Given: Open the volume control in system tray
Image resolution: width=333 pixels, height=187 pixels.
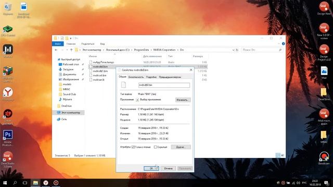Looking at the screenshot, I should pyautogui.click(x=298, y=183).
